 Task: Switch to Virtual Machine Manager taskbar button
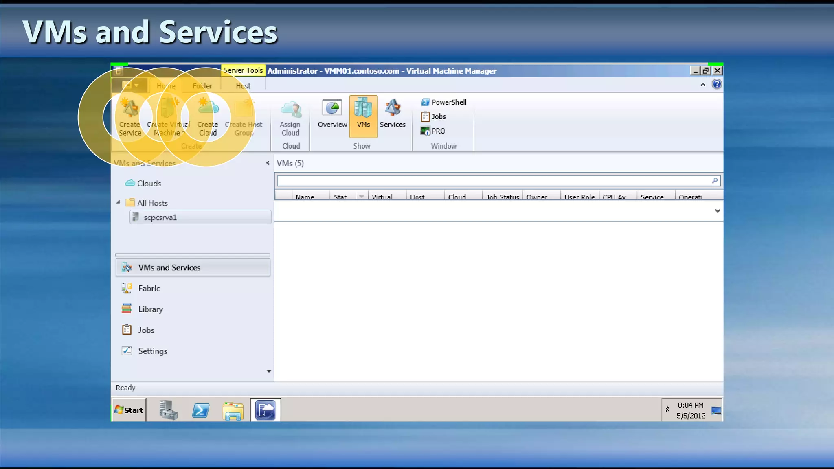click(x=265, y=410)
